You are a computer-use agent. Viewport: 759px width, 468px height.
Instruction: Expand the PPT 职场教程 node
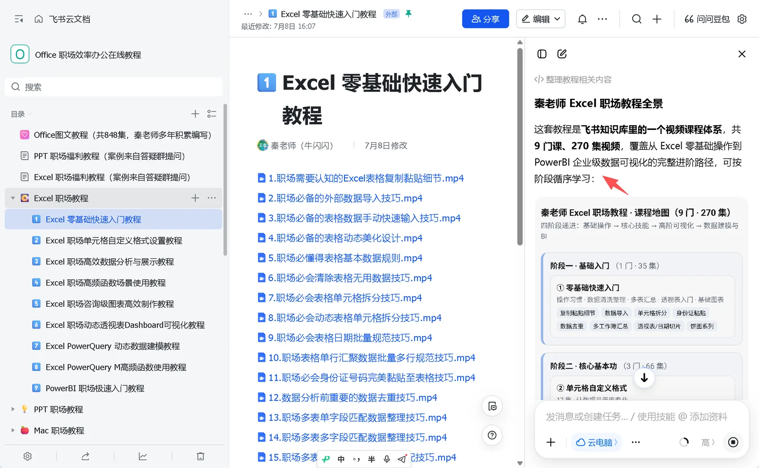click(13, 409)
